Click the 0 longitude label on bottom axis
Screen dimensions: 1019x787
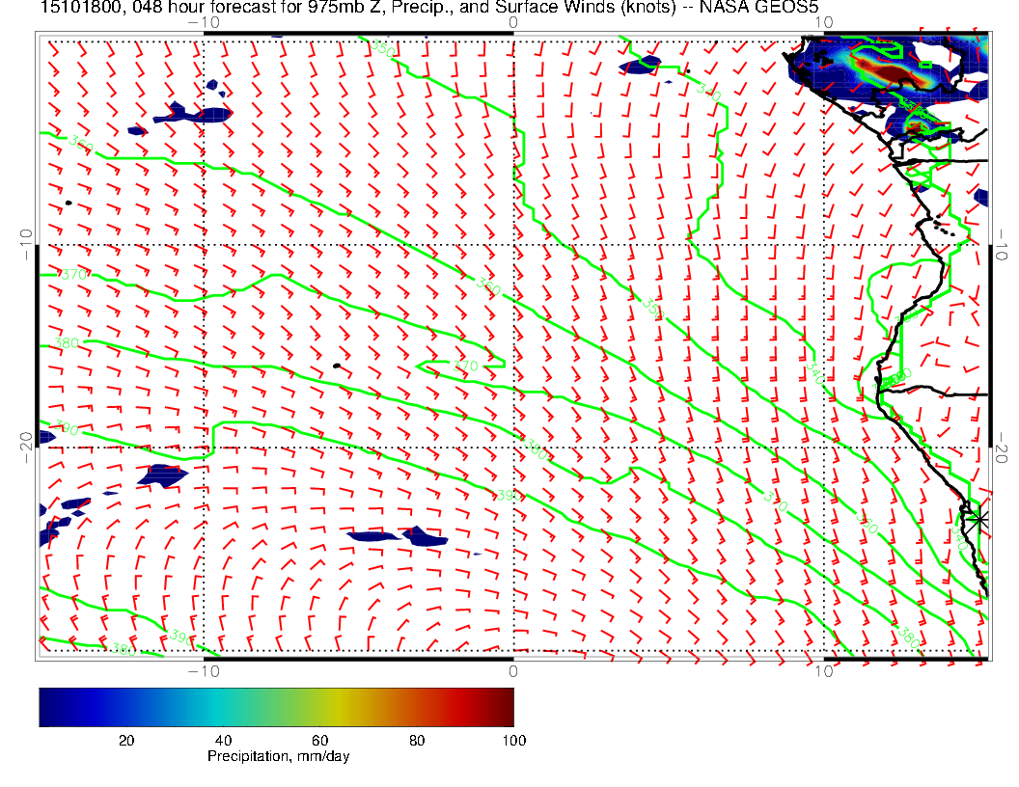click(x=513, y=670)
